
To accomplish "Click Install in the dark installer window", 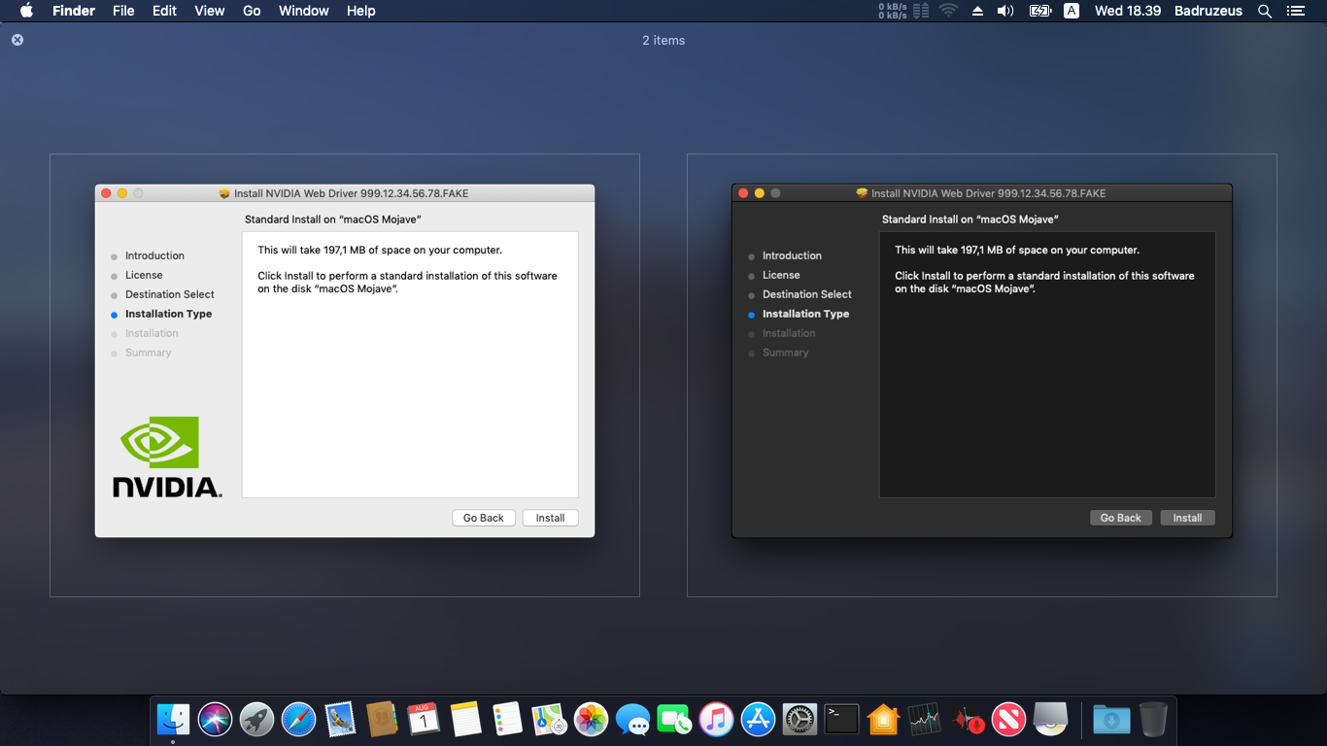I will (x=1187, y=518).
